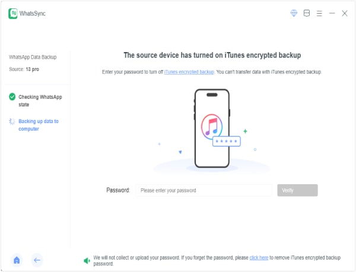Click the back arrow icon

click(x=37, y=260)
